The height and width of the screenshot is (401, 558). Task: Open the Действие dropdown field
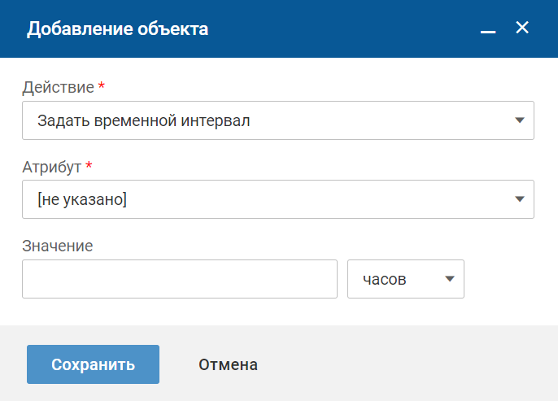click(277, 121)
